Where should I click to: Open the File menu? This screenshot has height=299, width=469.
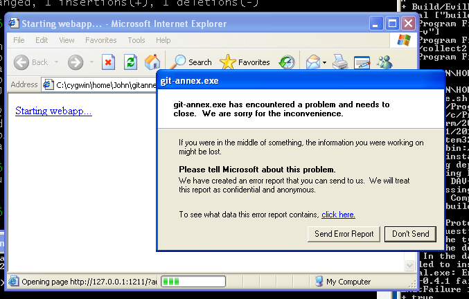tap(19, 40)
